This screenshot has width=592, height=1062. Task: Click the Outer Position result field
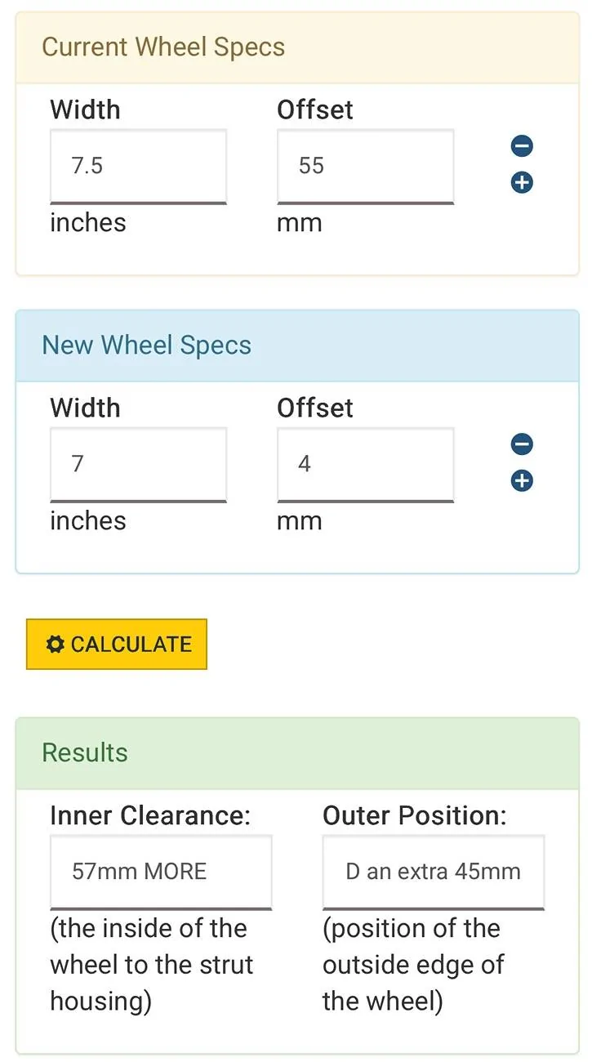(433, 871)
